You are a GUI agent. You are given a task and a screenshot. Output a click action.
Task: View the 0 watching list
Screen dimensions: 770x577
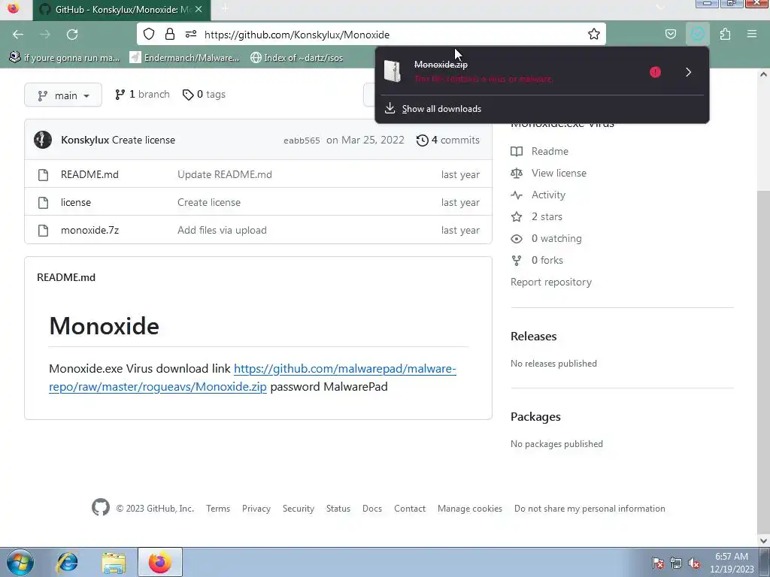pyautogui.click(x=546, y=238)
